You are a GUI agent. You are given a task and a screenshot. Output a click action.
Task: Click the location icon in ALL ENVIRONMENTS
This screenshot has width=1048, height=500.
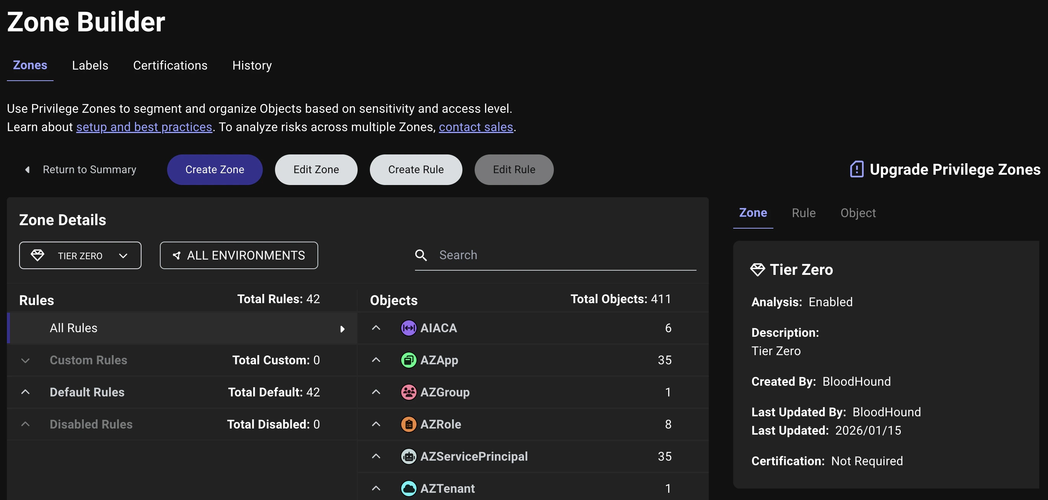[177, 255]
